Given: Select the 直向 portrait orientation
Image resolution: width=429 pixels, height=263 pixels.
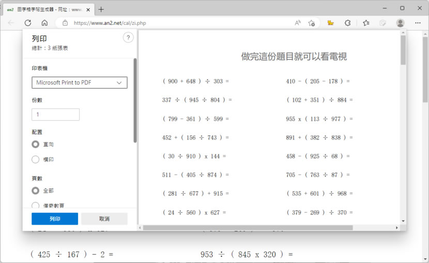Looking at the screenshot, I should [36, 144].
